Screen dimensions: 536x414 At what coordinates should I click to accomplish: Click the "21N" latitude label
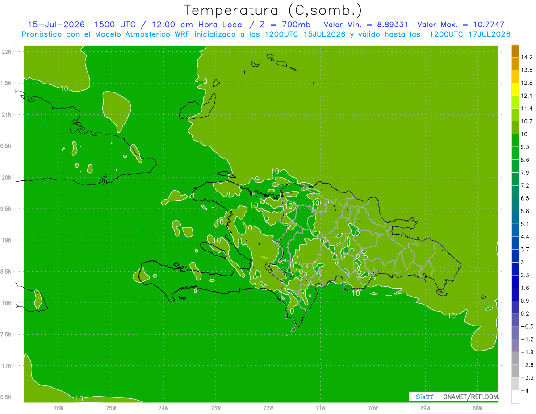(7, 114)
